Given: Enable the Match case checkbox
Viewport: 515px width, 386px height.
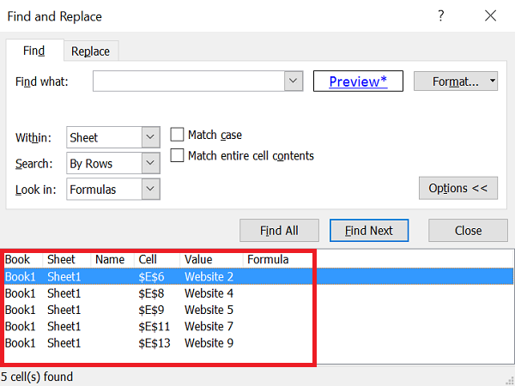Looking at the screenshot, I should point(178,135).
